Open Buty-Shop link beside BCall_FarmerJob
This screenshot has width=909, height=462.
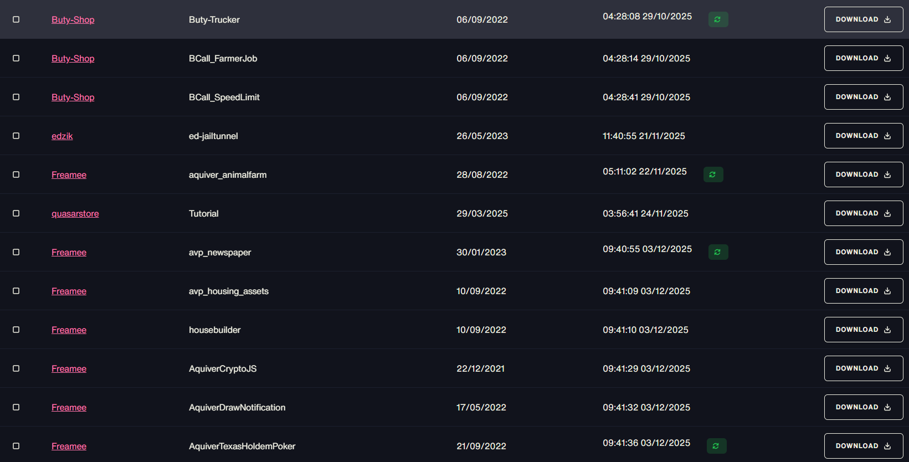(73, 58)
